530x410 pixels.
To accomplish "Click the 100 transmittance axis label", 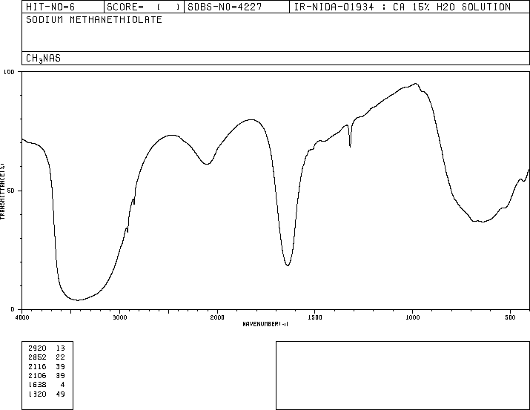I will (x=9, y=72).
